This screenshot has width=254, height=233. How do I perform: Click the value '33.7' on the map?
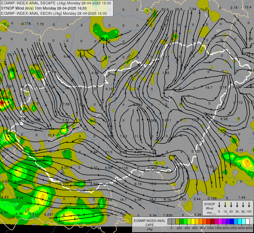(x=153, y=200)
